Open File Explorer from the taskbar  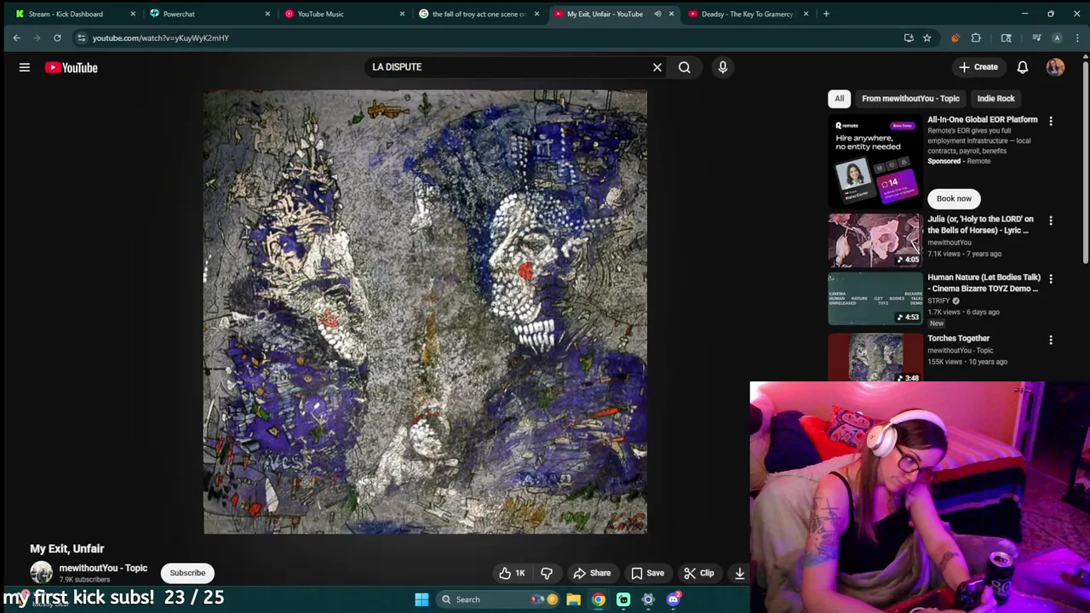click(574, 599)
